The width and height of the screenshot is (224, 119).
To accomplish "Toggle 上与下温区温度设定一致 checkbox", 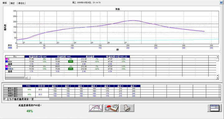I will [x=5, y=99].
